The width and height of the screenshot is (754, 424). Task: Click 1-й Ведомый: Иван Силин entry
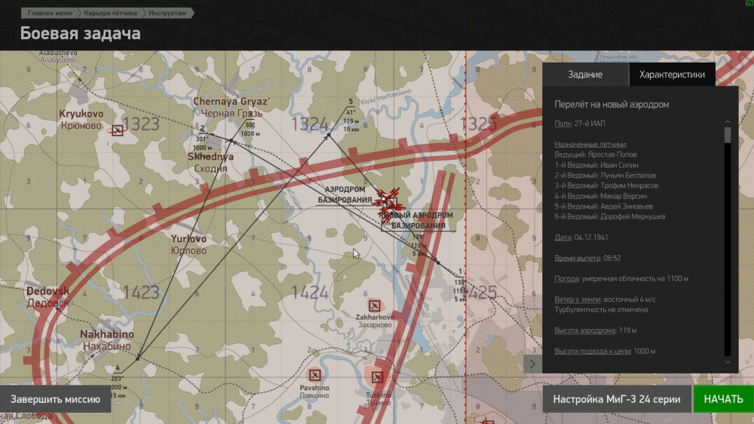(596, 165)
